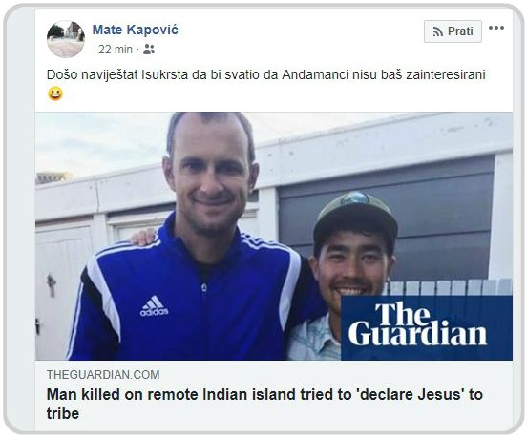
Task: Follow the author with the Prati button
Action: [453, 31]
